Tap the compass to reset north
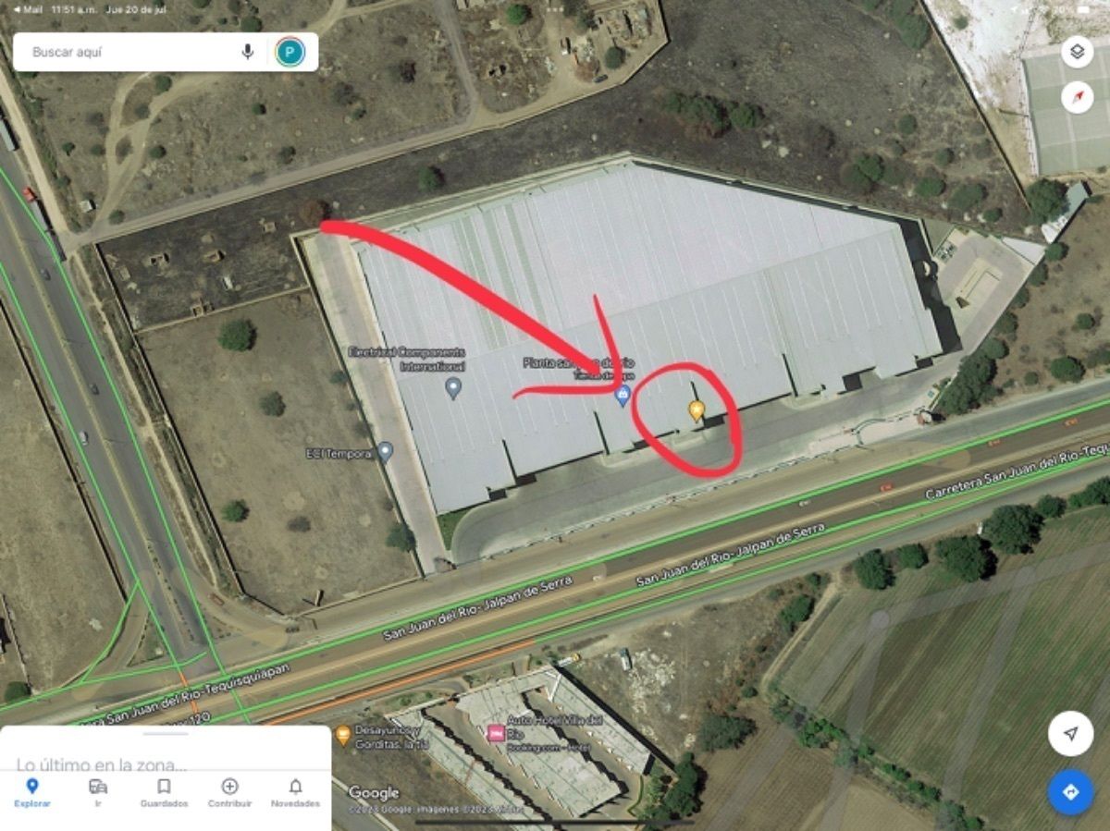Image resolution: width=1110 pixels, height=831 pixels. pos(1078,97)
